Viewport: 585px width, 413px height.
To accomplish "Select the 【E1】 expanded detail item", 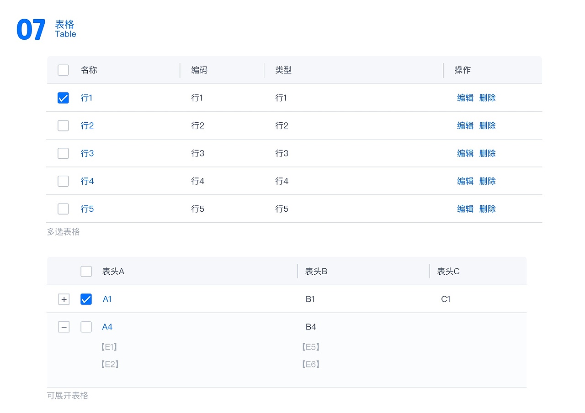I will pos(109,347).
